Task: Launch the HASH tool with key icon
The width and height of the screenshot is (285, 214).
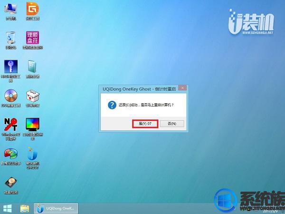Action: click(x=11, y=70)
